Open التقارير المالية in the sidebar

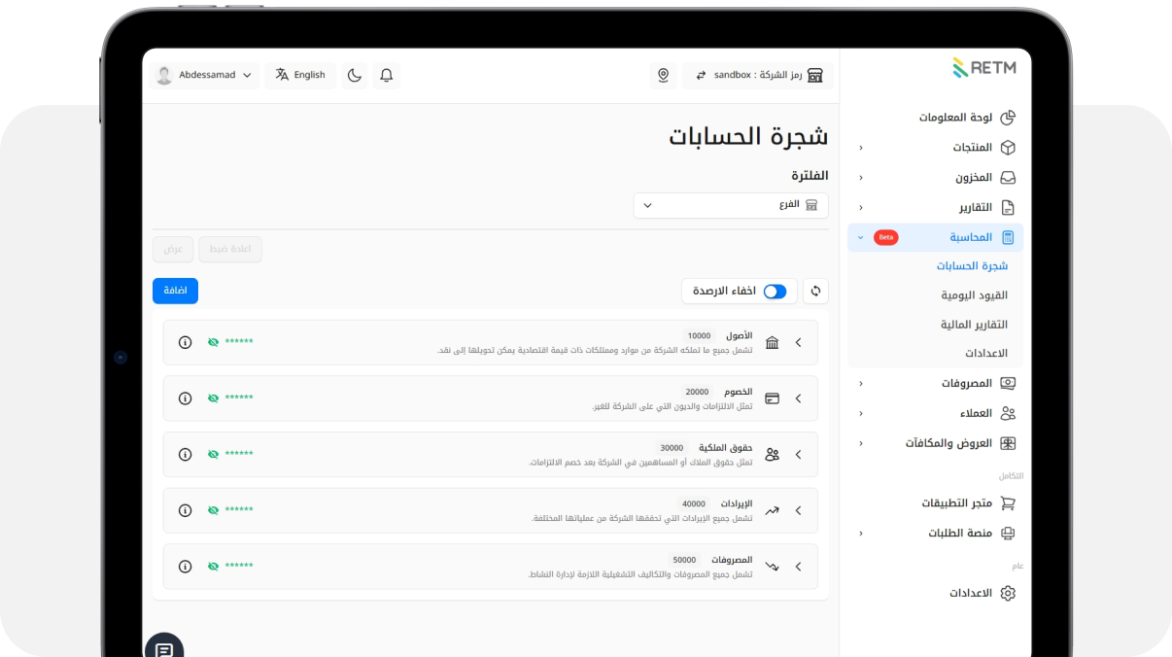[974, 324]
